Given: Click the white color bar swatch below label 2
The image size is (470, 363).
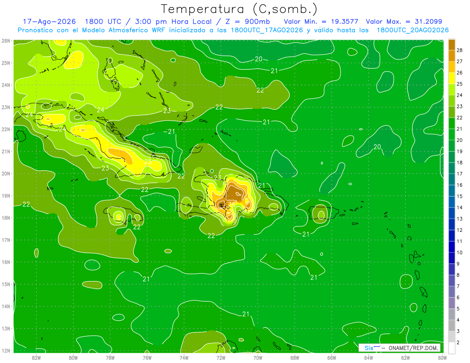Looking at the screenshot, I should click(452, 348).
